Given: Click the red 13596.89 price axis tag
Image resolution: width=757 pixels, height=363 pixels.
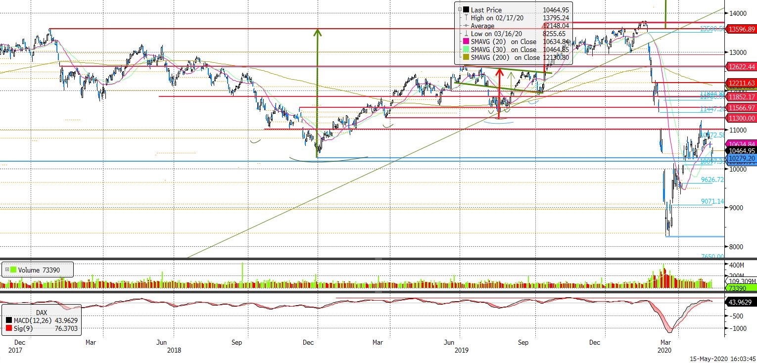Looking at the screenshot, I should coord(740,29).
